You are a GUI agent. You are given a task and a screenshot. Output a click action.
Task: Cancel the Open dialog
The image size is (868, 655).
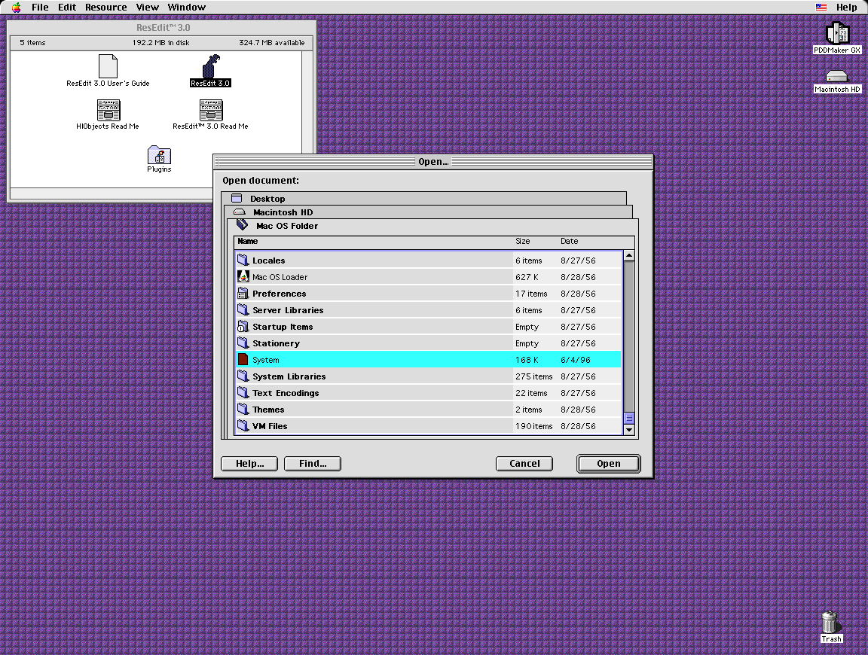coord(524,464)
